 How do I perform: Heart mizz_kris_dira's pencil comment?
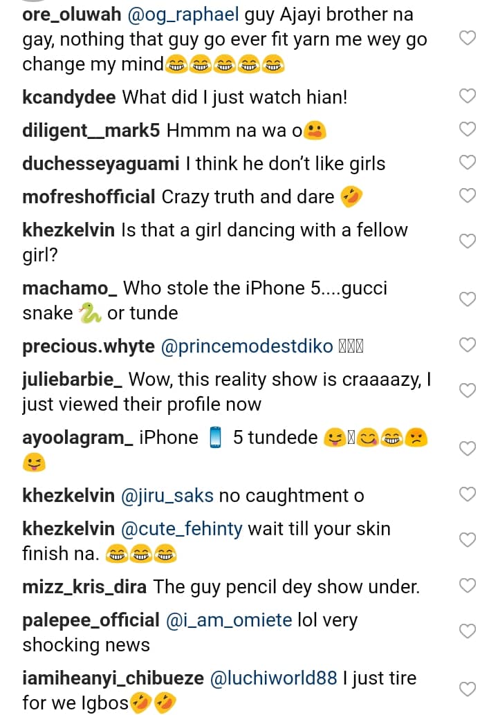click(468, 586)
